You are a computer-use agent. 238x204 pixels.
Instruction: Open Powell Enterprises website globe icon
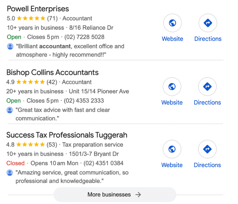(x=172, y=23)
